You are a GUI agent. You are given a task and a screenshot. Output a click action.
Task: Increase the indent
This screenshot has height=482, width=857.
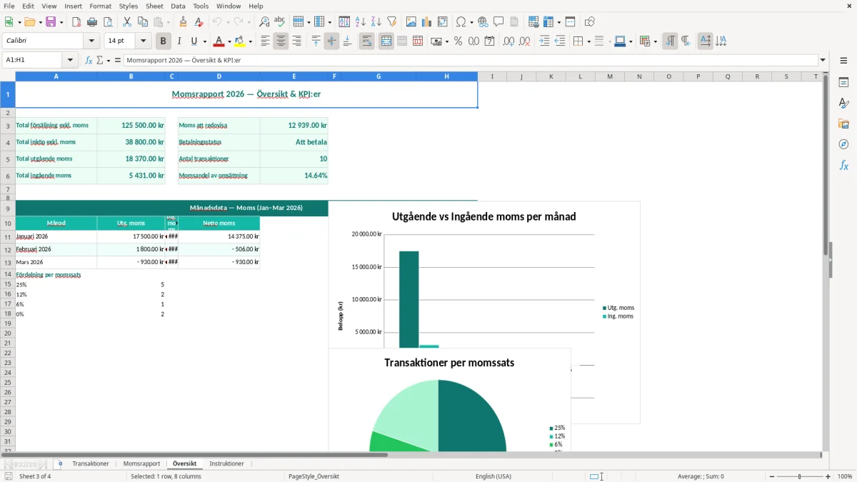click(544, 41)
